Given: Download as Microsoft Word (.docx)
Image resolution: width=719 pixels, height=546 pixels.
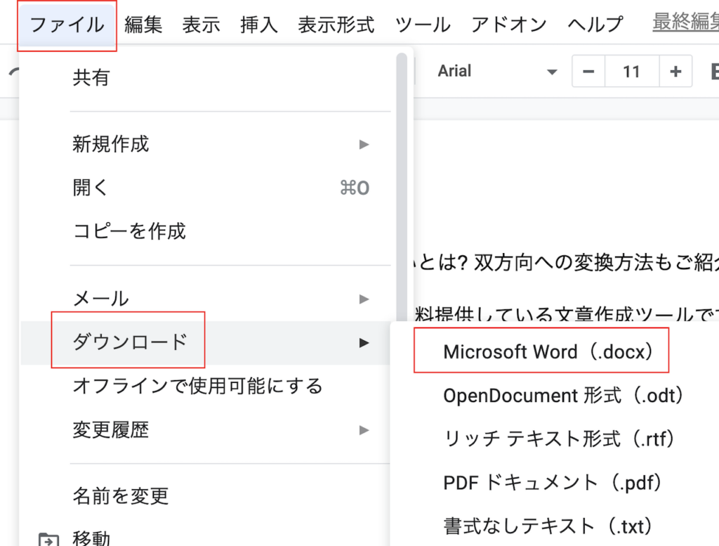Looking at the screenshot, I should click(x=555, y=352).
